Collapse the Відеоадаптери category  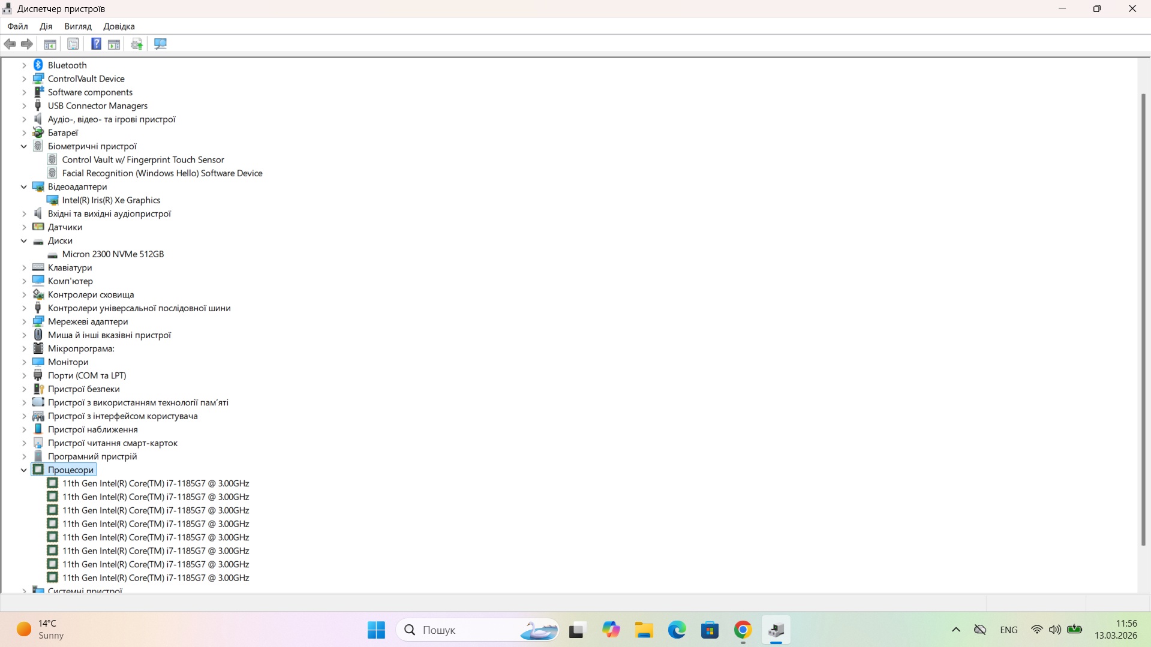click(24, 187)
